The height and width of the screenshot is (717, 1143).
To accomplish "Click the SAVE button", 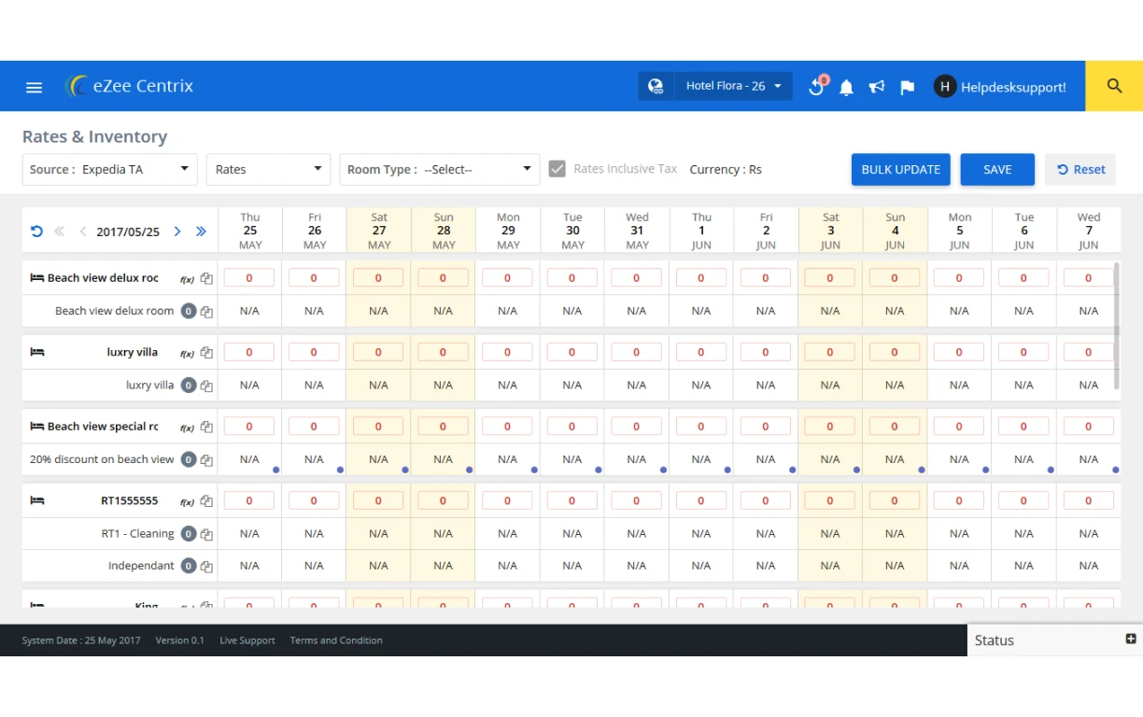I will coord(997,169).
